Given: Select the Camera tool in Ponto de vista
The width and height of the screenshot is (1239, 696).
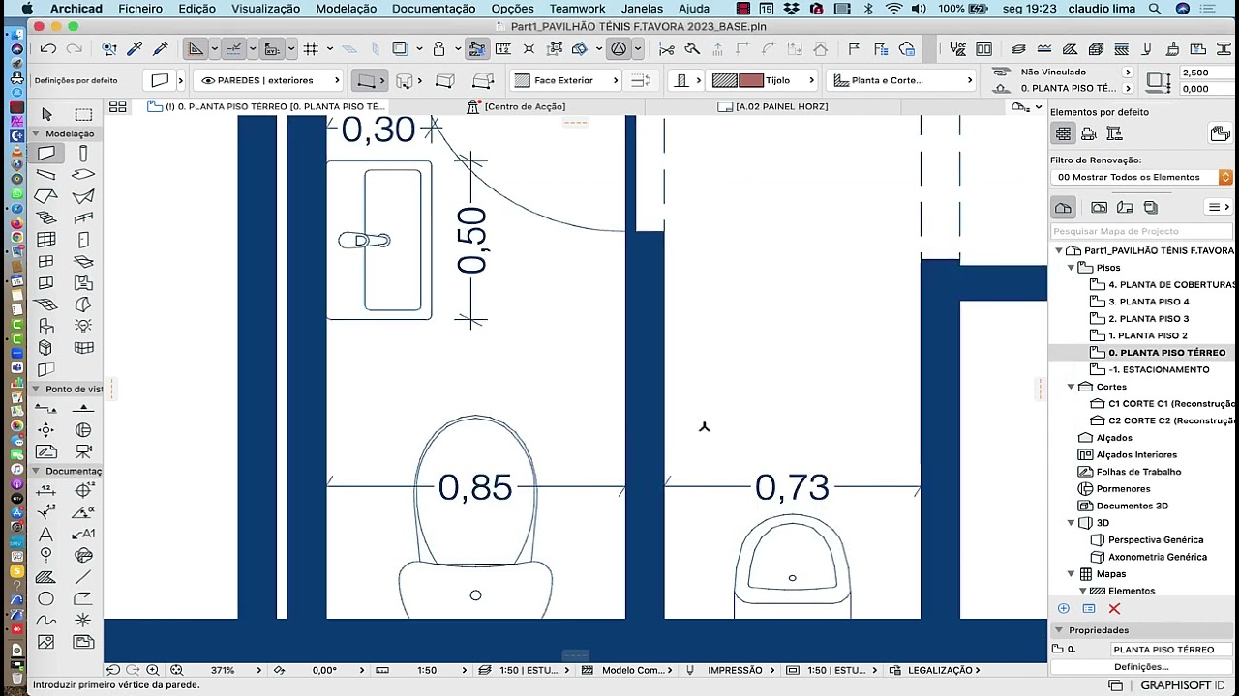Looking at the screenshot, I should [83, 451].
